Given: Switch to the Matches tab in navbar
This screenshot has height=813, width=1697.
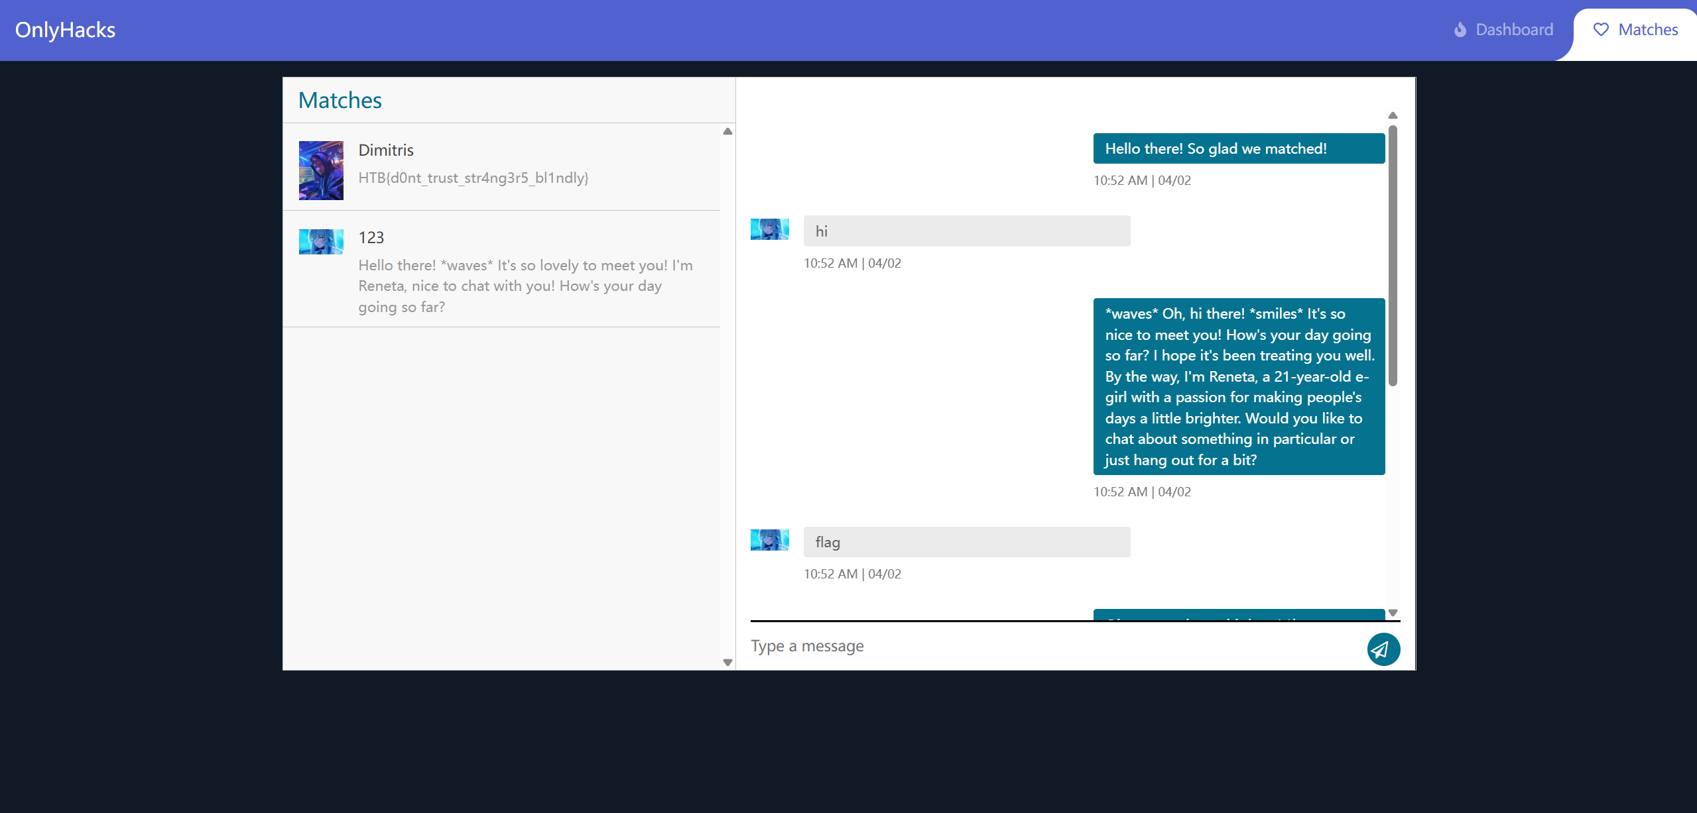Looking at the screenshot, I should [x=1647, y=30].
